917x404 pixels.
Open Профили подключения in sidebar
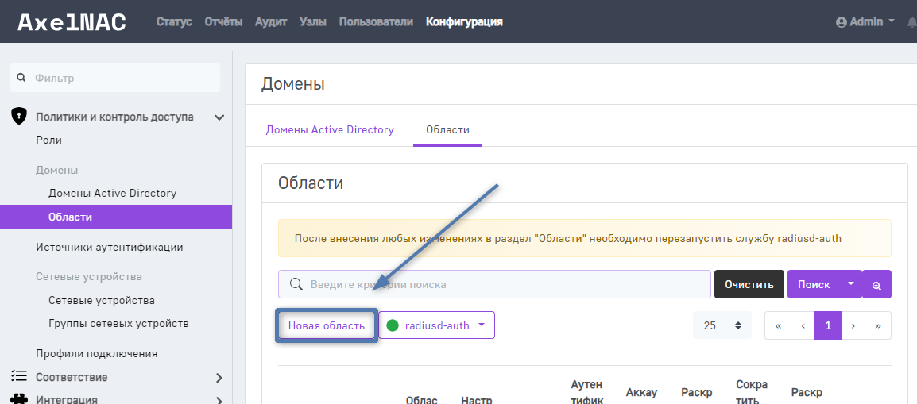[x=96, y=353]
